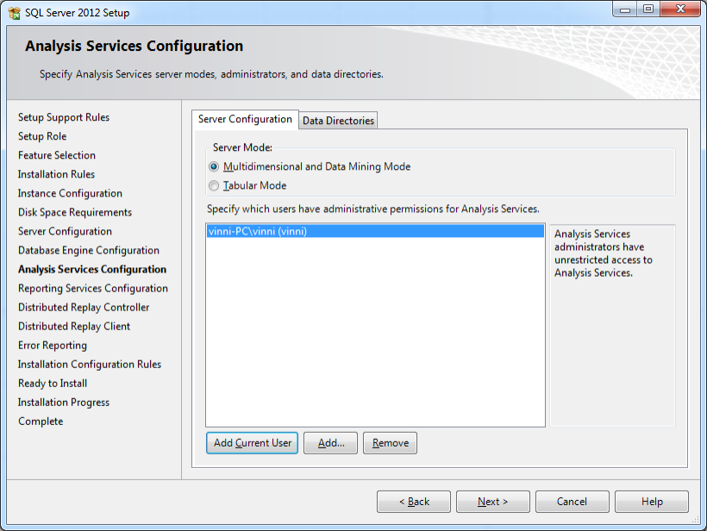Click Installation Configuration Rules step
This screenshot has width=707, height=531.
90,365
